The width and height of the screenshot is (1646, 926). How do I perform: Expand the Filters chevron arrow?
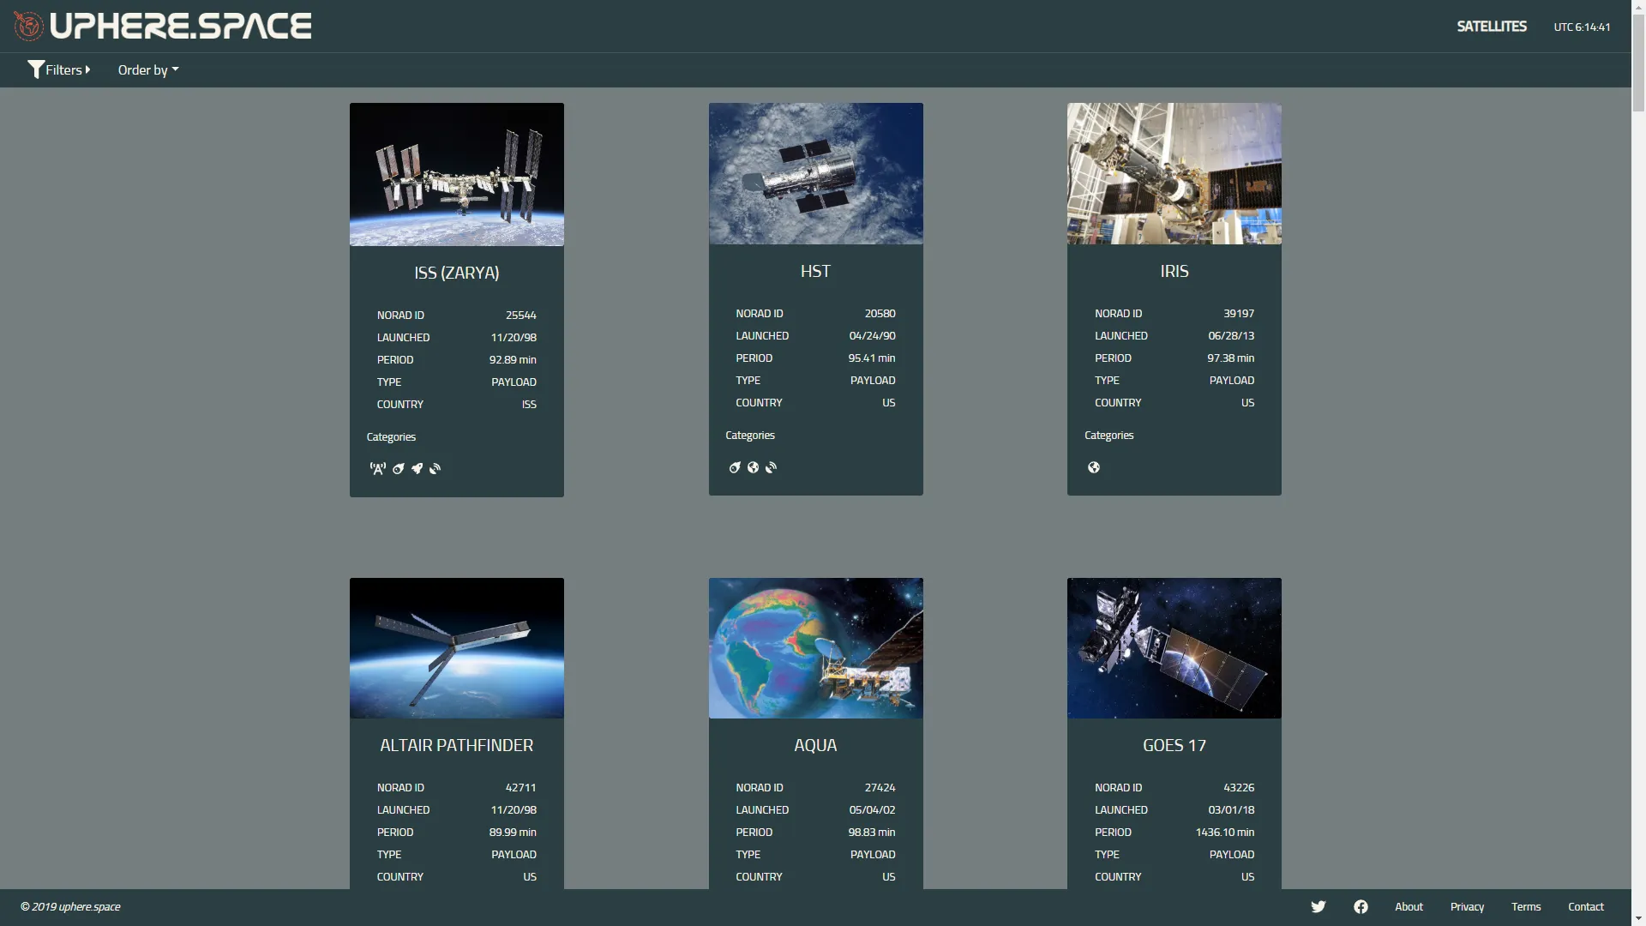coord(87,69)
